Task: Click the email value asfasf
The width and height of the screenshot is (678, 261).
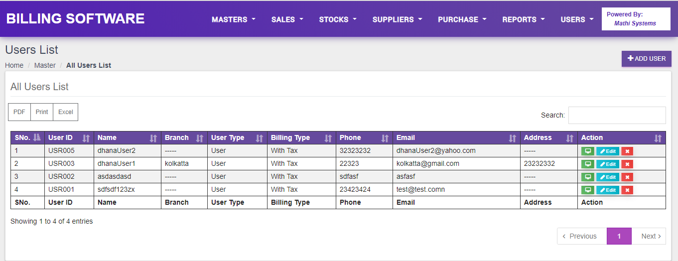Action: click(x=406, y=176)
